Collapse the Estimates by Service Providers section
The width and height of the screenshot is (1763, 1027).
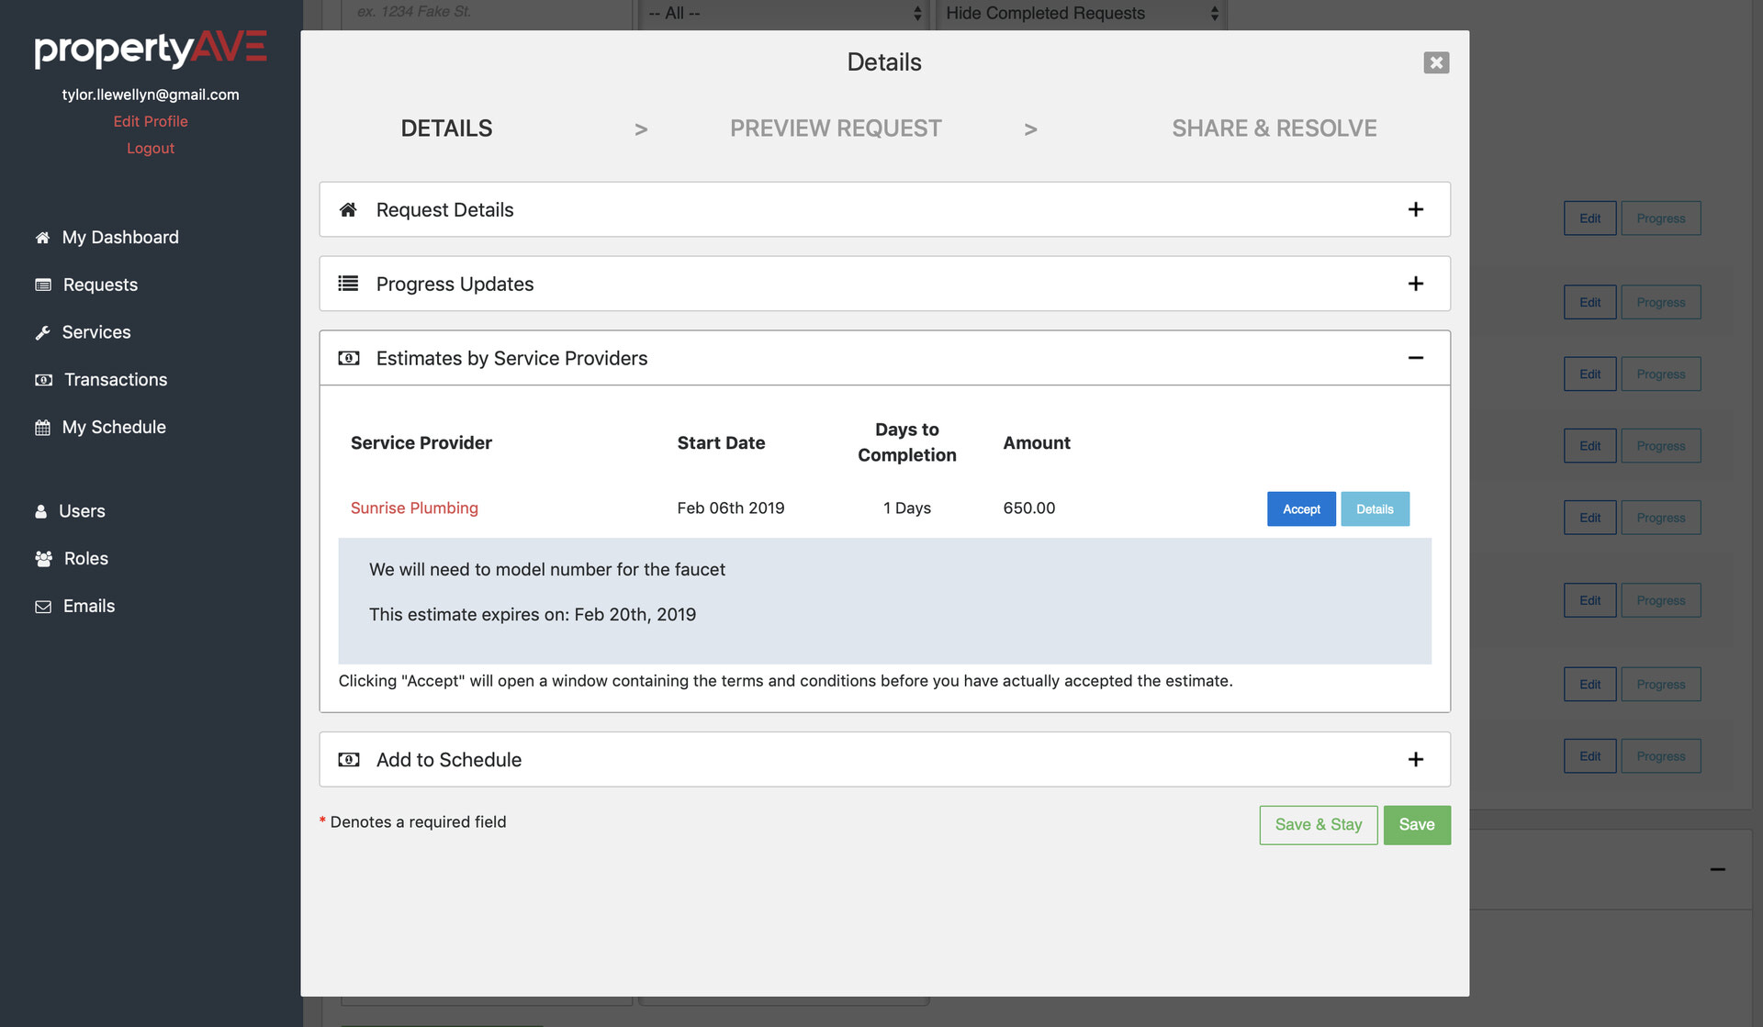click(x=1415, y=357)
